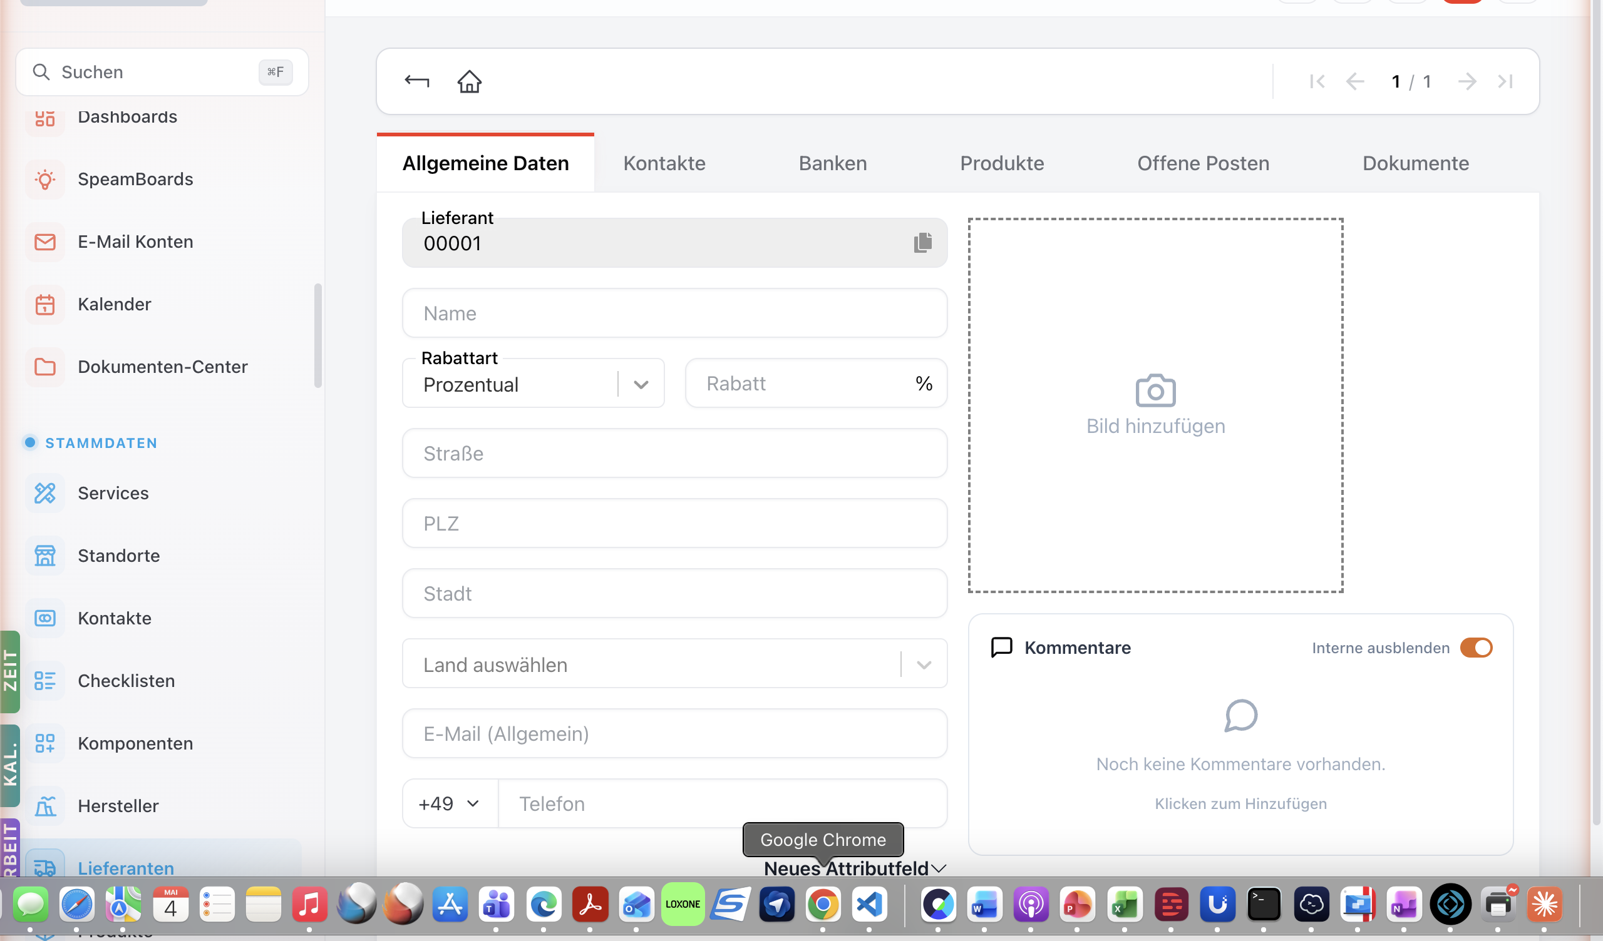Open the Rabattart Prozentual dropdown
The width and height of the screenshot is (1603, 941).
(533, 384)
